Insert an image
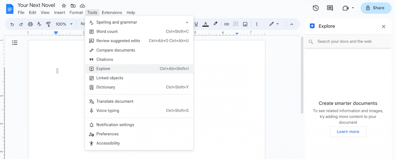The width and height of the screenshot is (395, 159). coord(245,24)
